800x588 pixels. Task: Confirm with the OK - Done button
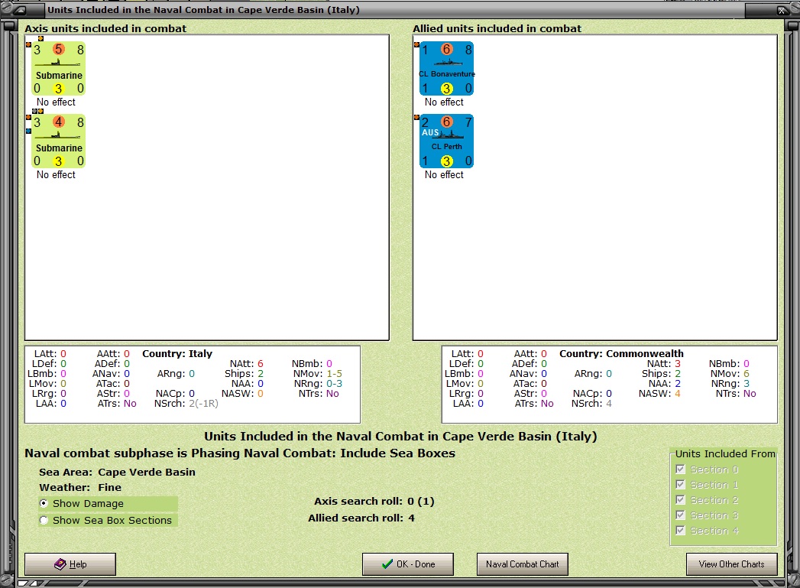[x=408, y=564]
